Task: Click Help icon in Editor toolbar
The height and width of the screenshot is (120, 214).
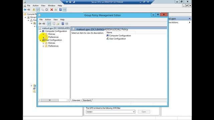Action: [63, 24]
